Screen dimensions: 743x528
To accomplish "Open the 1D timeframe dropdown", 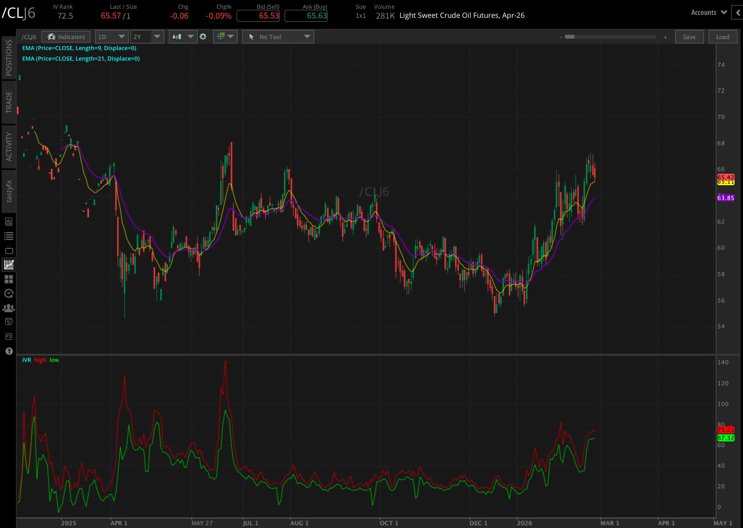I will 111,37.
